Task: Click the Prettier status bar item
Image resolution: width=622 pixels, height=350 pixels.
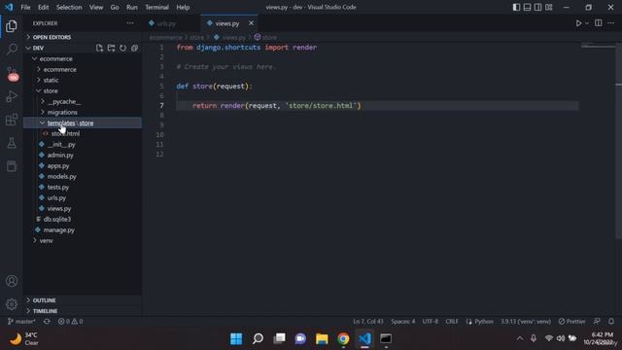Action: click(x=572, y=322)
